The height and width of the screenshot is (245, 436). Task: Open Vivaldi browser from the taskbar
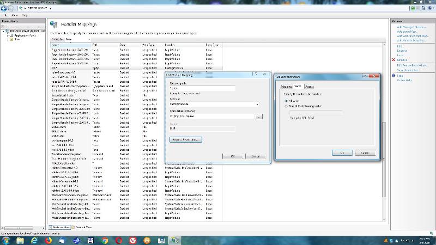click(133, 240)
